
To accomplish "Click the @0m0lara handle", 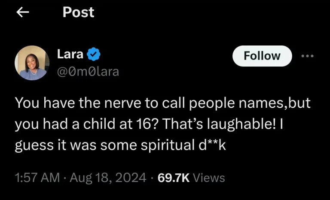I will click(88, 71).
